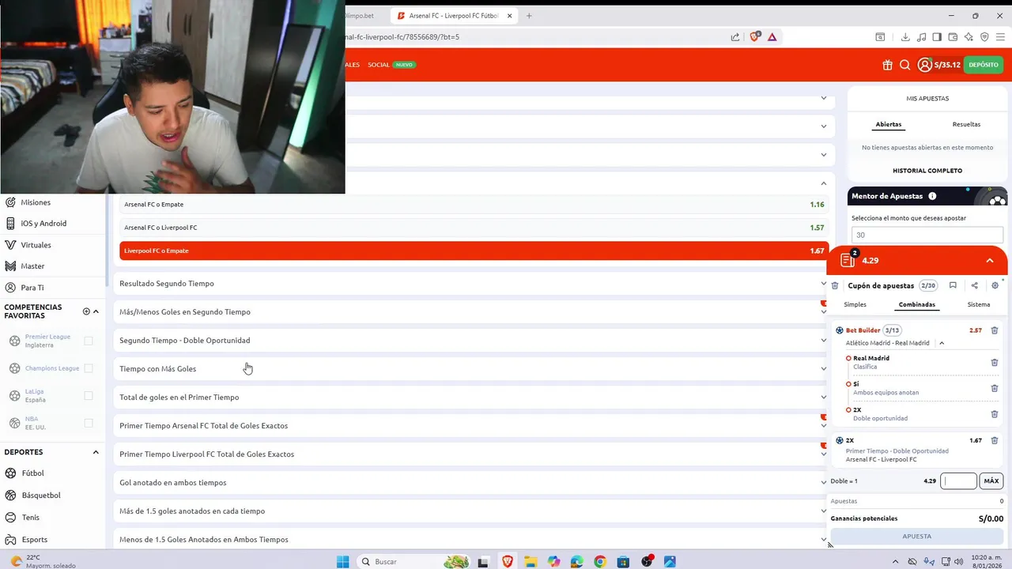1012x569 pixels.
Task: Open the browser hamburger main menu
Action: point(1000,36)
